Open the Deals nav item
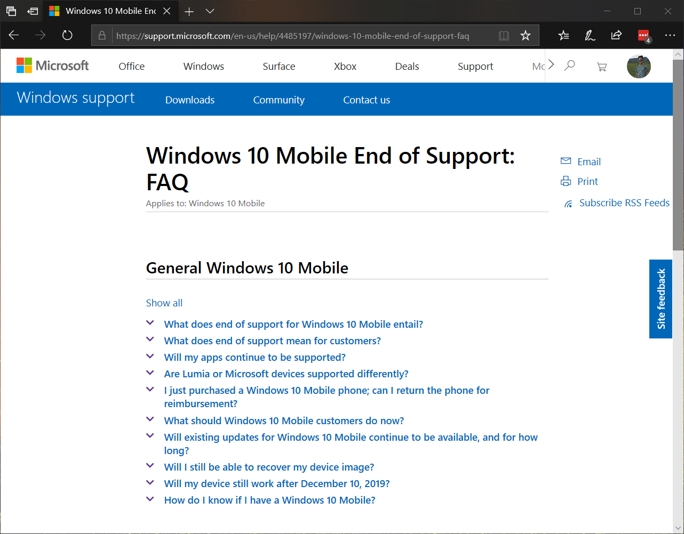Image resolution: width=684 pixels, height=534 pixels. point(407,66)
